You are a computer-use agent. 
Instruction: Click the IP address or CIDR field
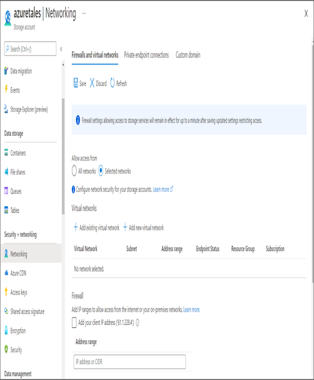point(130,362)
